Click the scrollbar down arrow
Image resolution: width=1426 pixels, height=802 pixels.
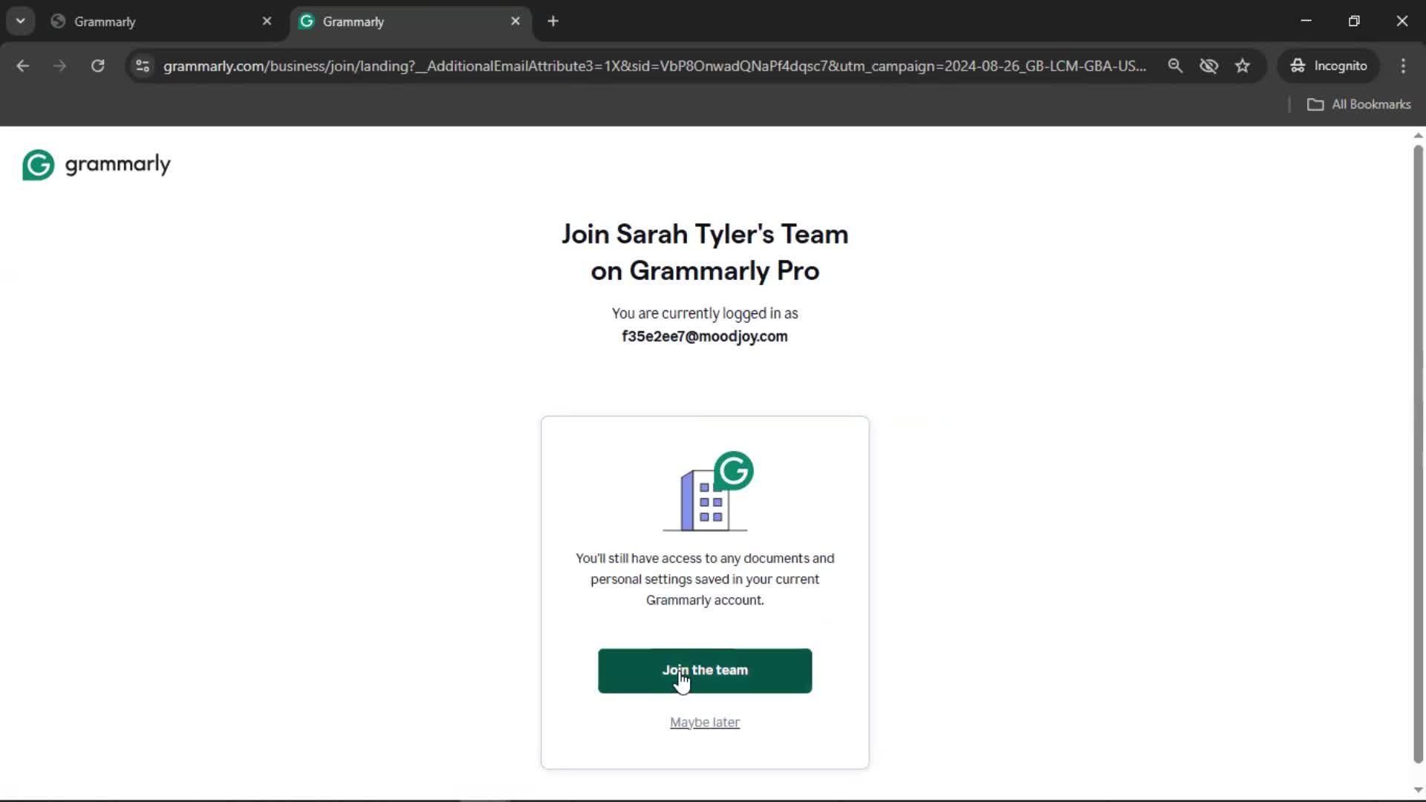click(x=1417, y=789)
